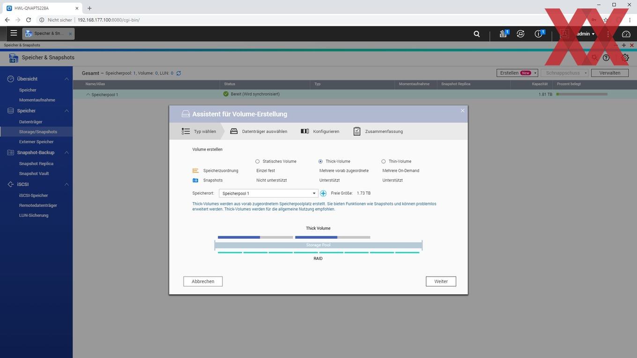Open LUN-Sicherung in sidebar
Screen dimensions: 637x358
[x=34, y=215]
